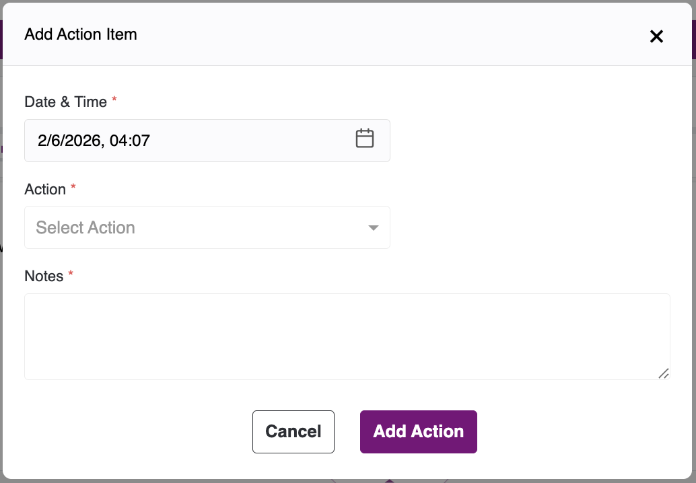Close the Add Action Item dialog
The width and height of the screenshot is (696, 483).
coord(656,36)
